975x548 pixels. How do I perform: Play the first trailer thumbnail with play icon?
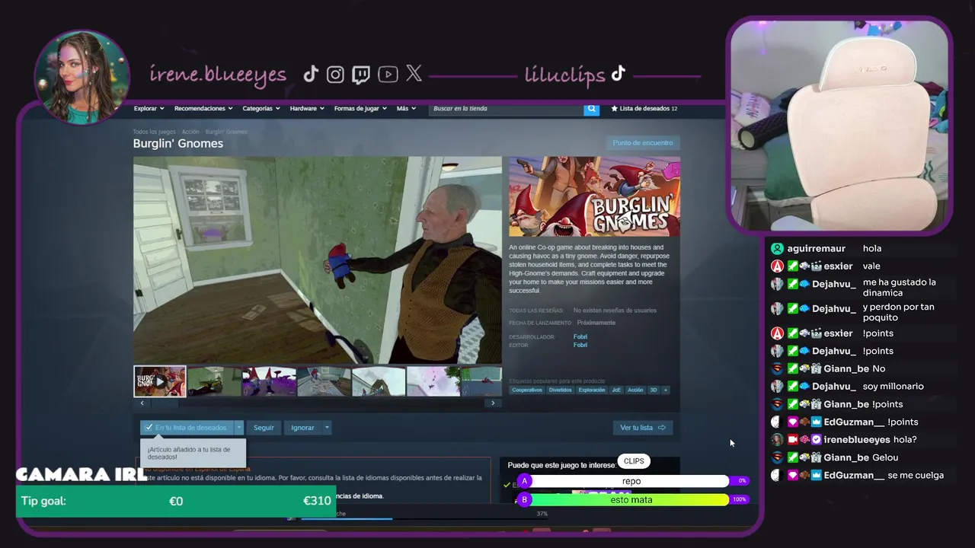160,381
